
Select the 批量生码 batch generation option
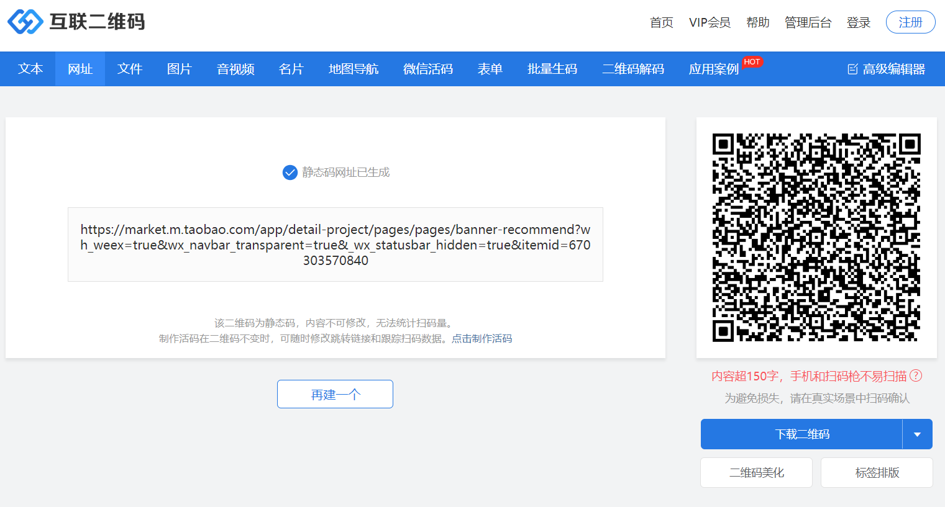click(x=552, y=69)
